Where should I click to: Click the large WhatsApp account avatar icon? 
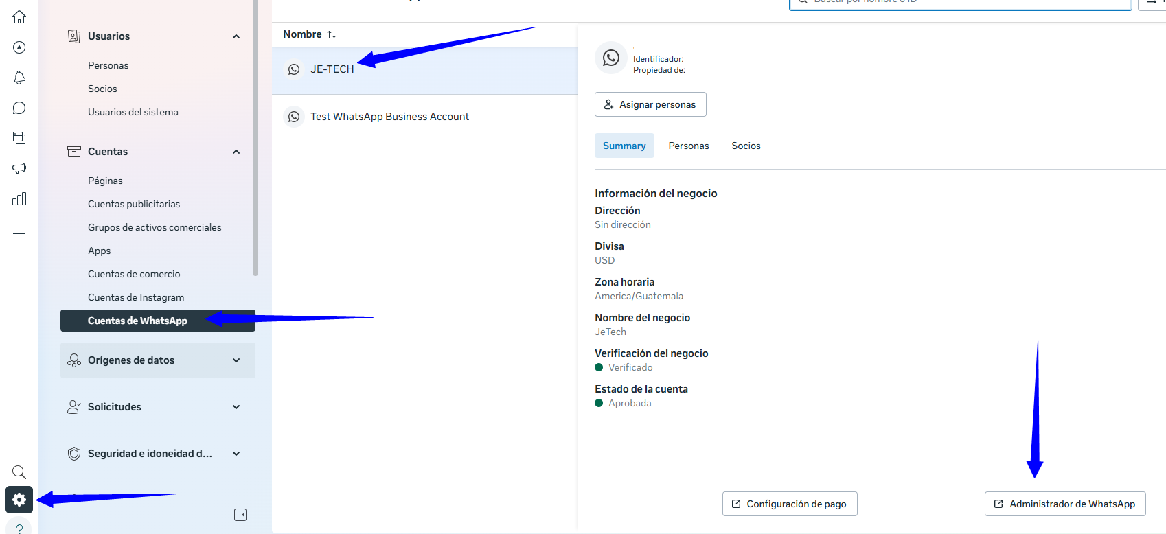pyautogui.click(x=611, y=58)
